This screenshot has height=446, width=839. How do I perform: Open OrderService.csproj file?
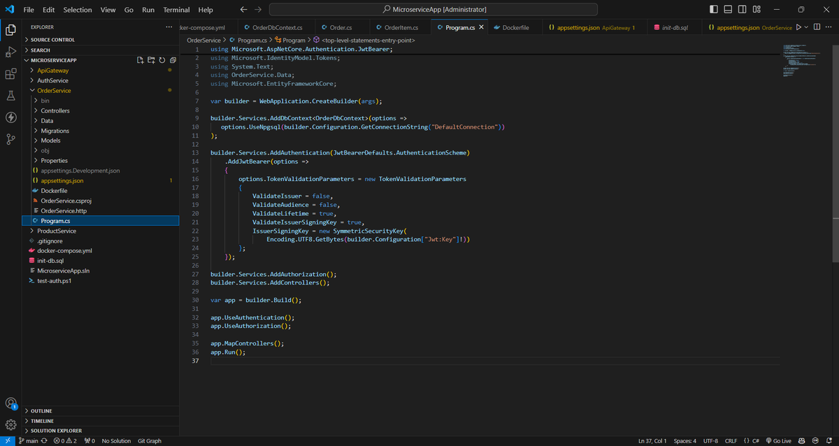(x=100, y=201)
